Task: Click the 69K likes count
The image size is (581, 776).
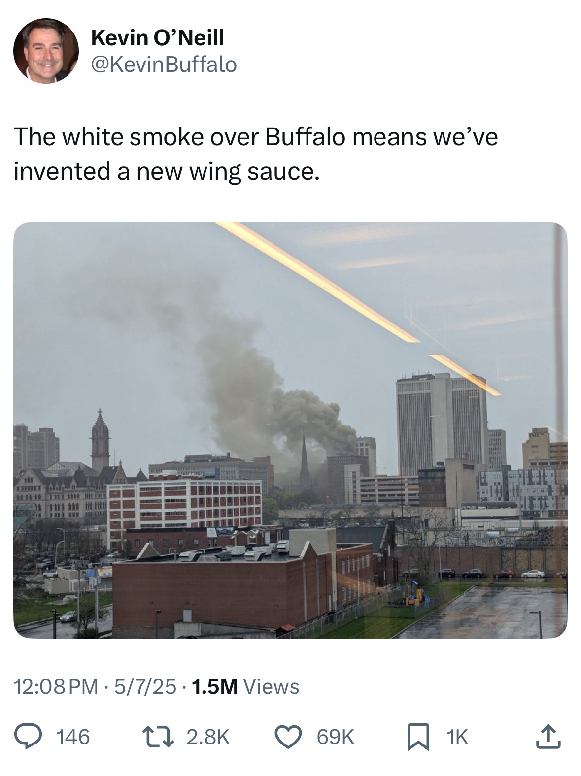Action: [335, 737]
